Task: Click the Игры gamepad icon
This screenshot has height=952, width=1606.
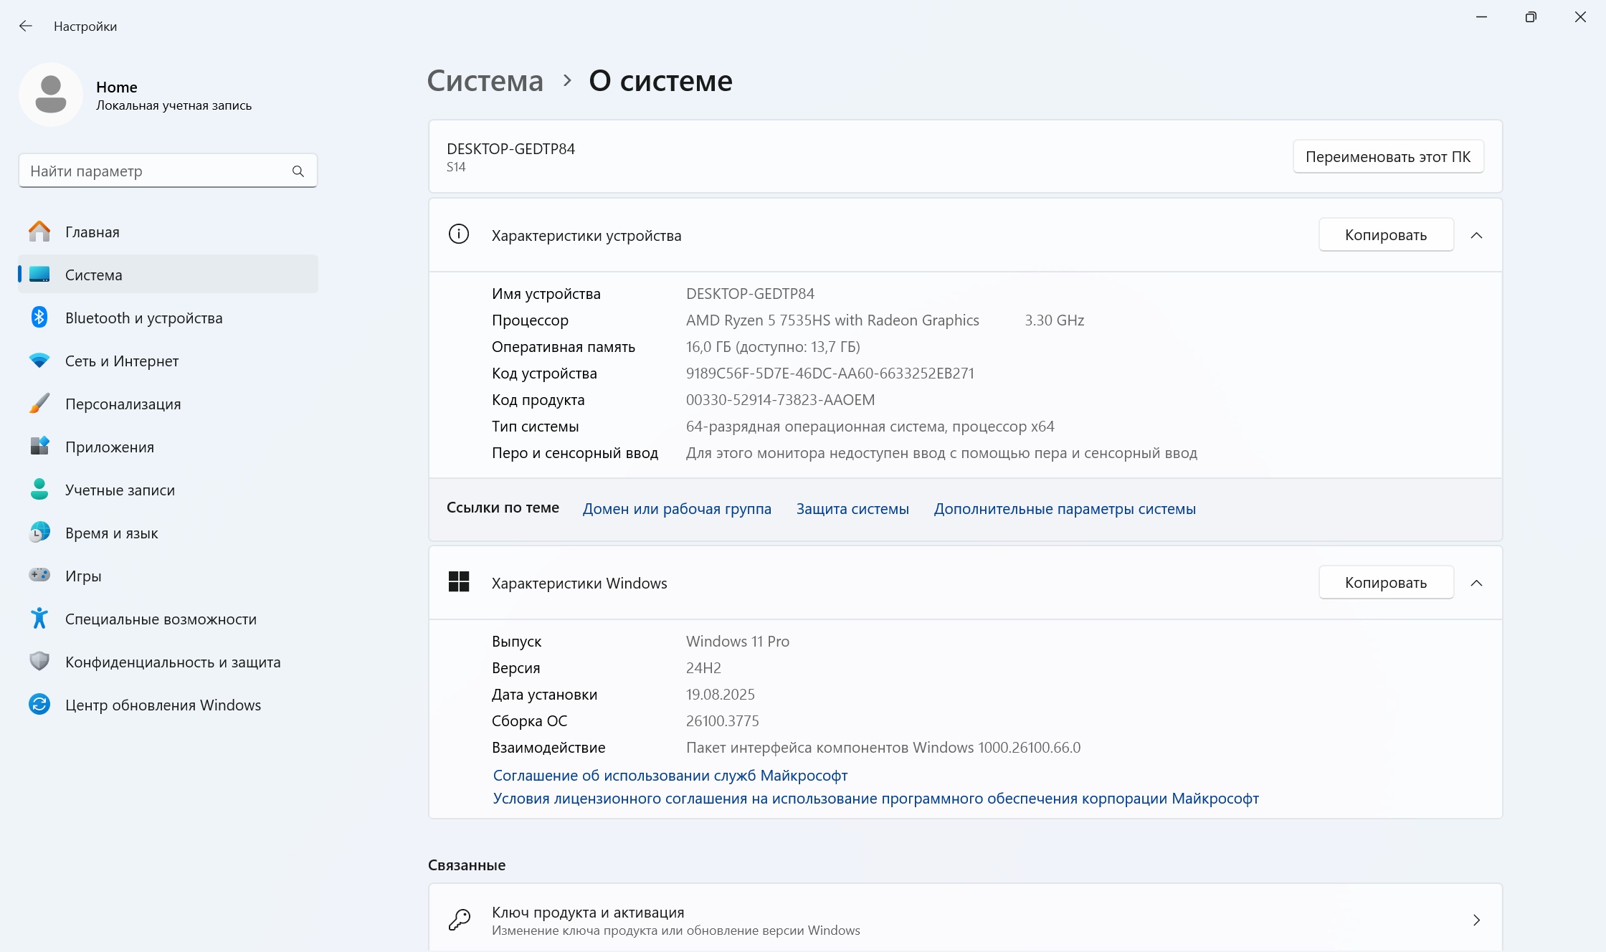Action: 39,575
